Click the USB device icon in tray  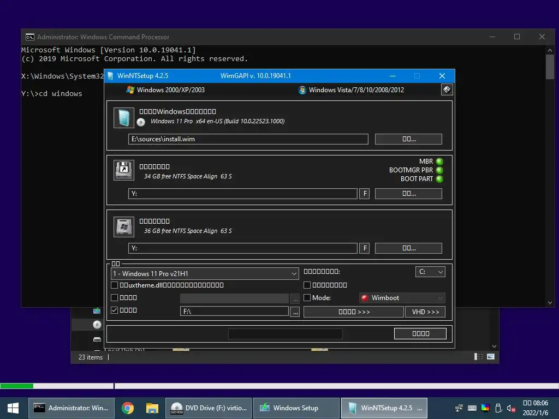click(498, 408)
